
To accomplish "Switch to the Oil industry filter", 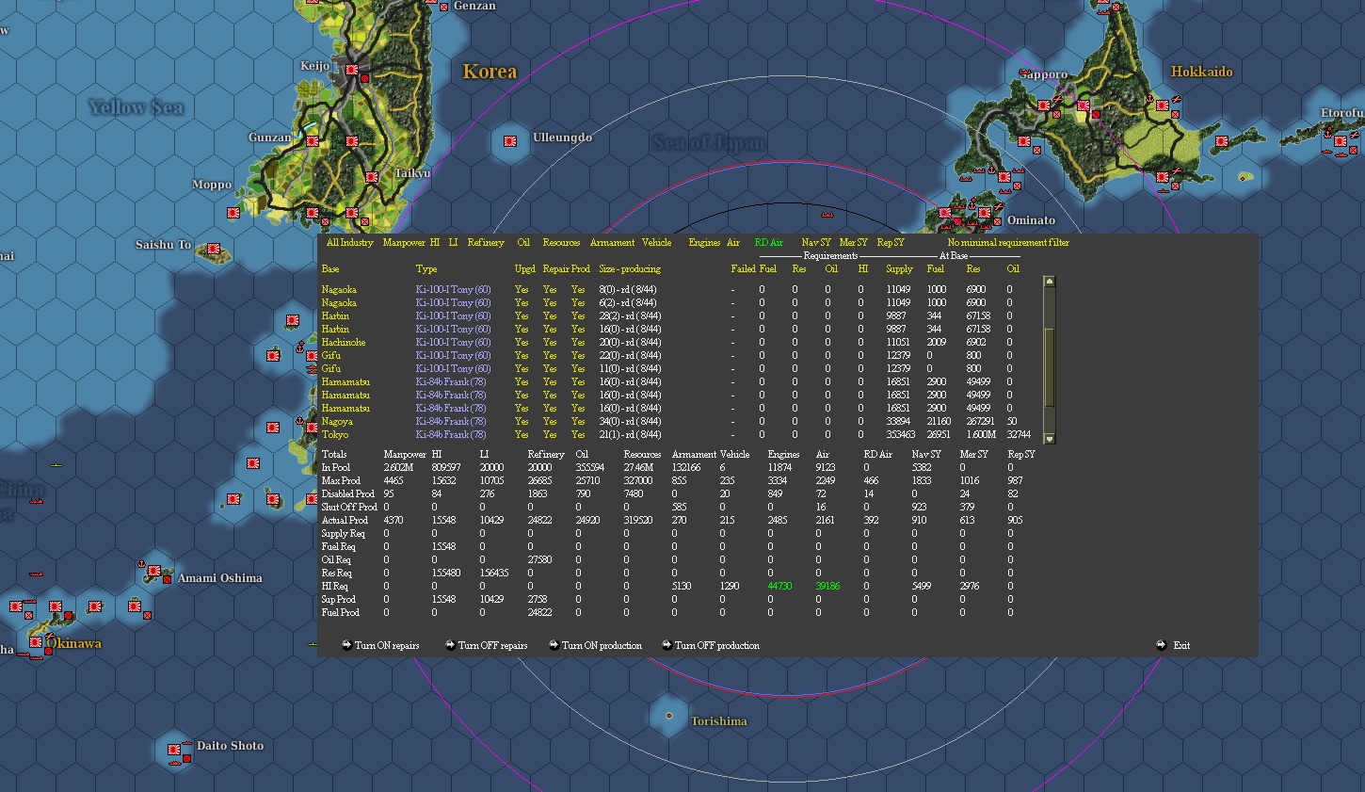I will 523,243.
